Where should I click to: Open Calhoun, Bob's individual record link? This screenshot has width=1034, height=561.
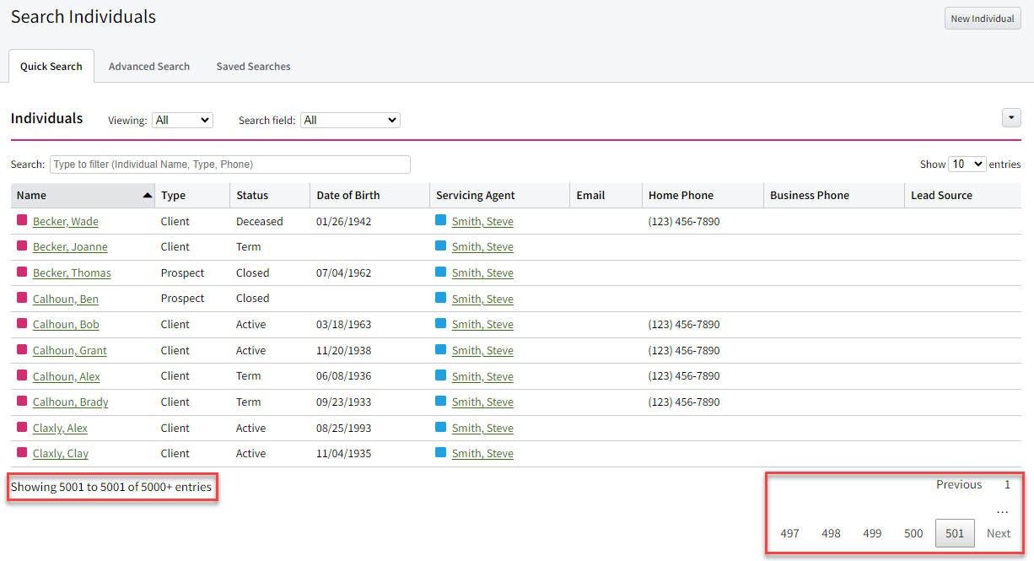(66, 324)
